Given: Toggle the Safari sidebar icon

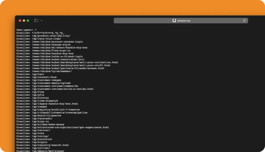Looking at the screenshot, I should 36,21.
